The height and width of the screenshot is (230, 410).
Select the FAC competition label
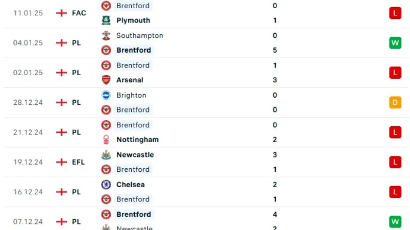79,13
